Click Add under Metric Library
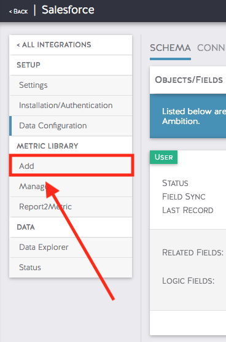 click(x=71, y=166)
